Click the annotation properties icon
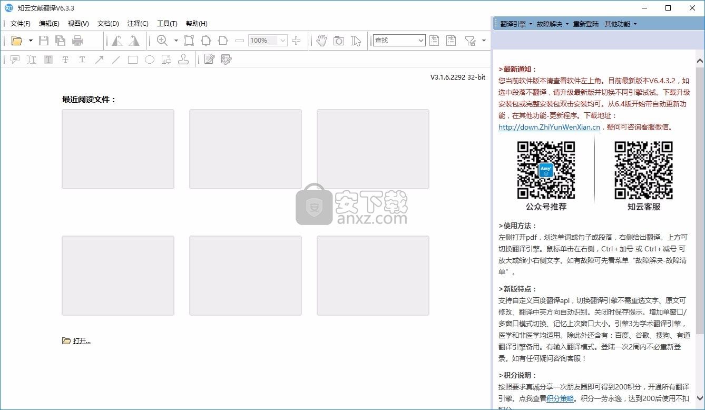Viewport: 705px width, 410px height. click(227, 60)
